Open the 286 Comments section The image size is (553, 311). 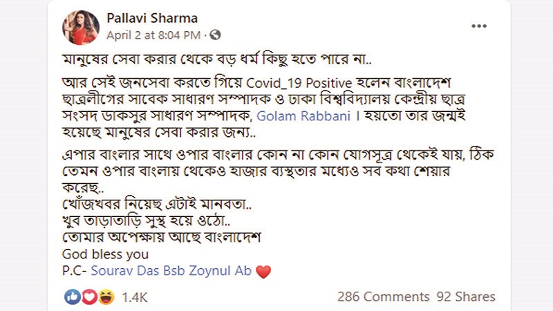click(384, 297)
